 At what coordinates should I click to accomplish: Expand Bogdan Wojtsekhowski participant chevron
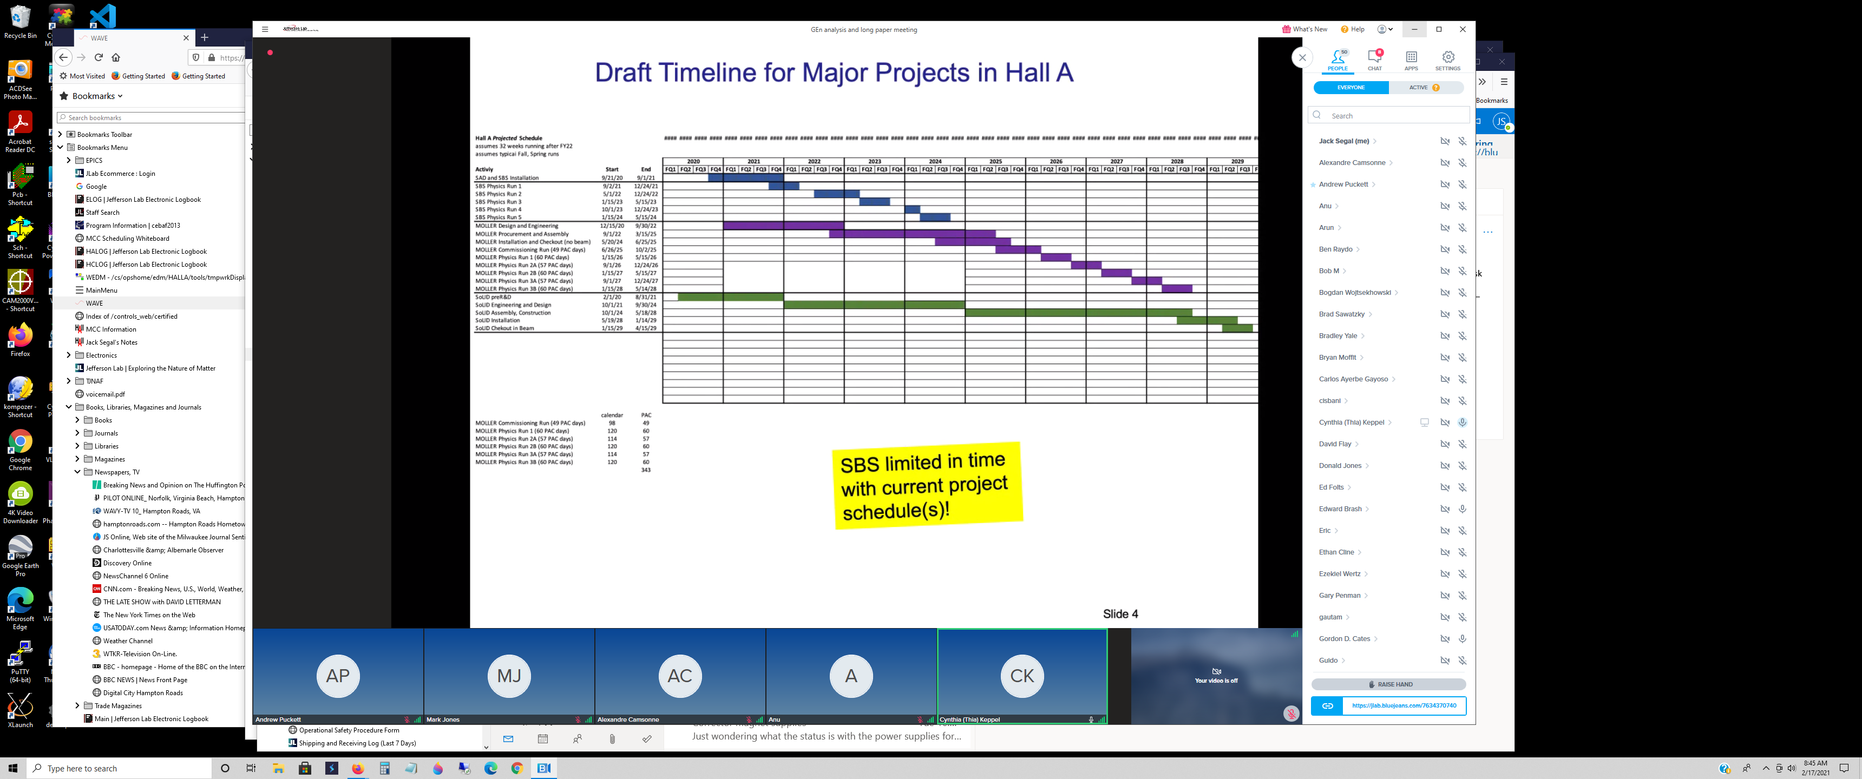(x=1396, y=293)
